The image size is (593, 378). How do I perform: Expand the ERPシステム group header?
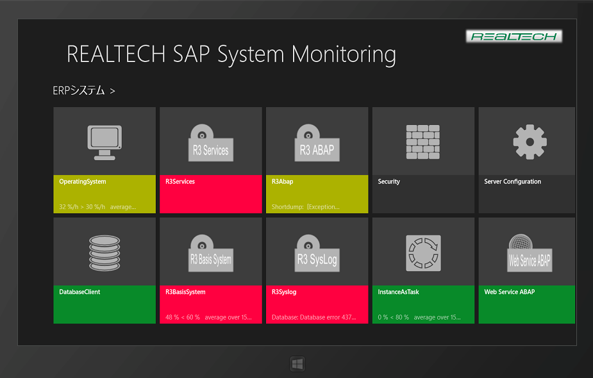[x=83, y=91]
